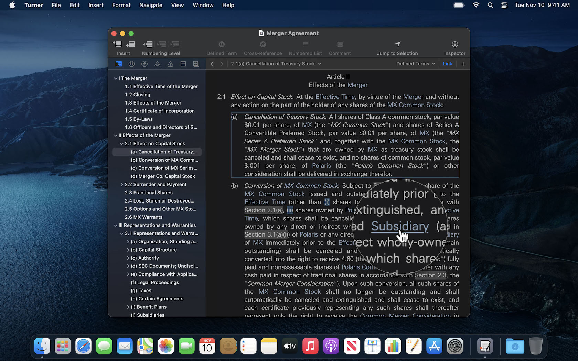578x361 pixels.
Task: Click the Cross-Reference toolbar icon
Action: (x=263, y=44)
